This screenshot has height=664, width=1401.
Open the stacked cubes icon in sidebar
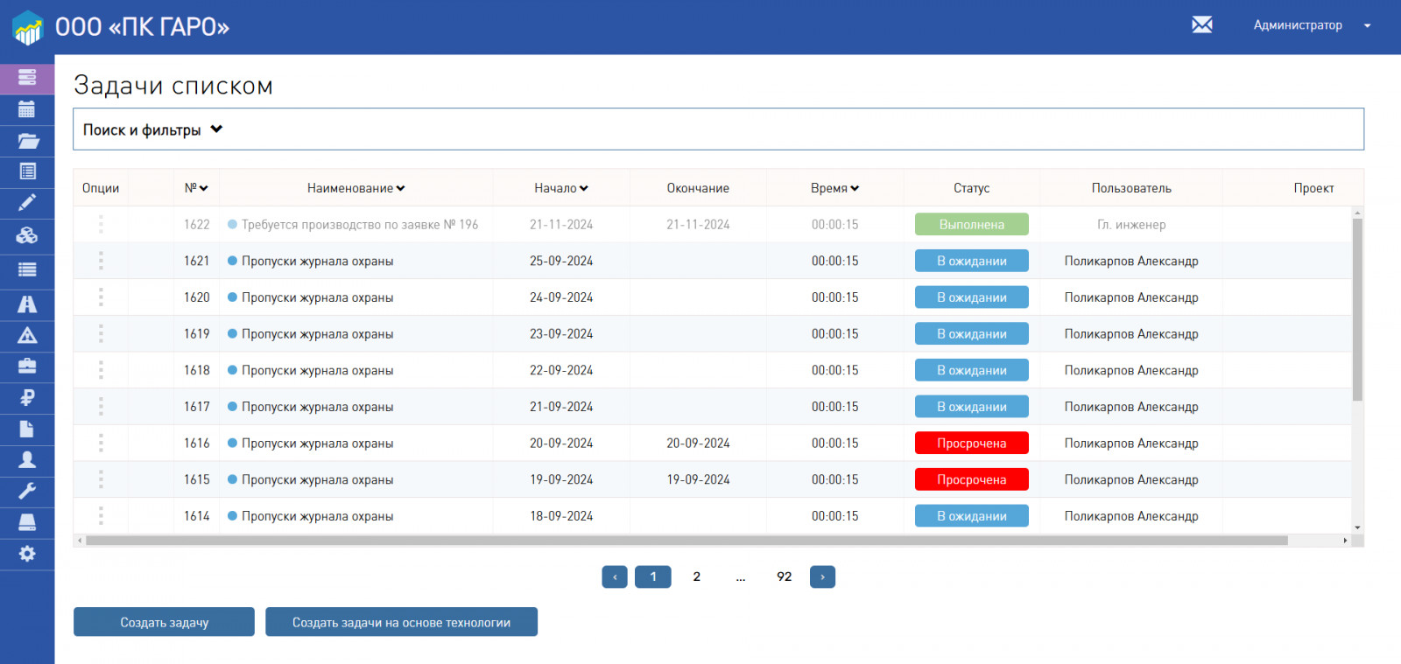coord(27,234)
